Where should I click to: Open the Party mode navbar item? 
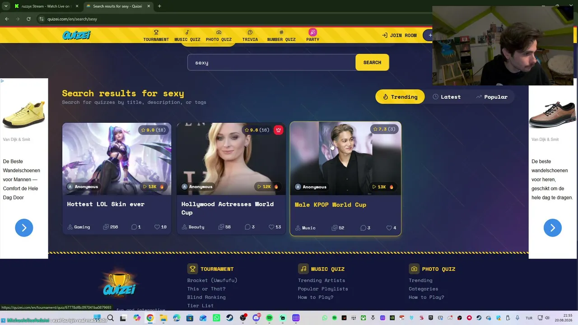[312, 35]
